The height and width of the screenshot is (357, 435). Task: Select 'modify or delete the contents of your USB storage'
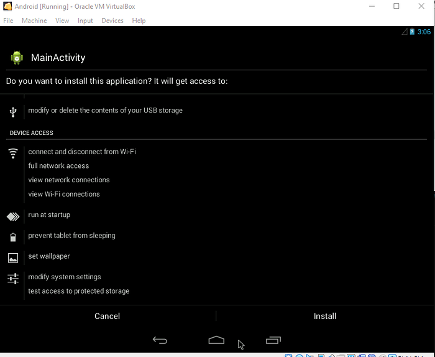pyautogui.click(x=106, y=110)
